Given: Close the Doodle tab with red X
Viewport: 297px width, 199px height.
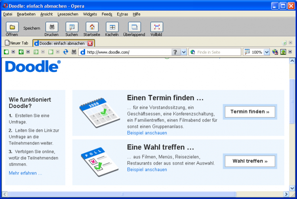Looking at the screenshot, I should click(90, 43).
